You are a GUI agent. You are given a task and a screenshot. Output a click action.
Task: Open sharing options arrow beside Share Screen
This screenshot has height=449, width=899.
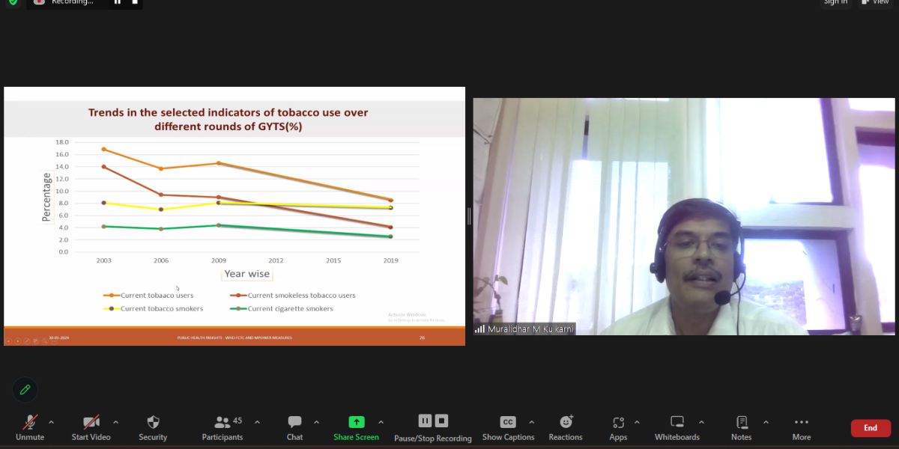tap(381, 422)
